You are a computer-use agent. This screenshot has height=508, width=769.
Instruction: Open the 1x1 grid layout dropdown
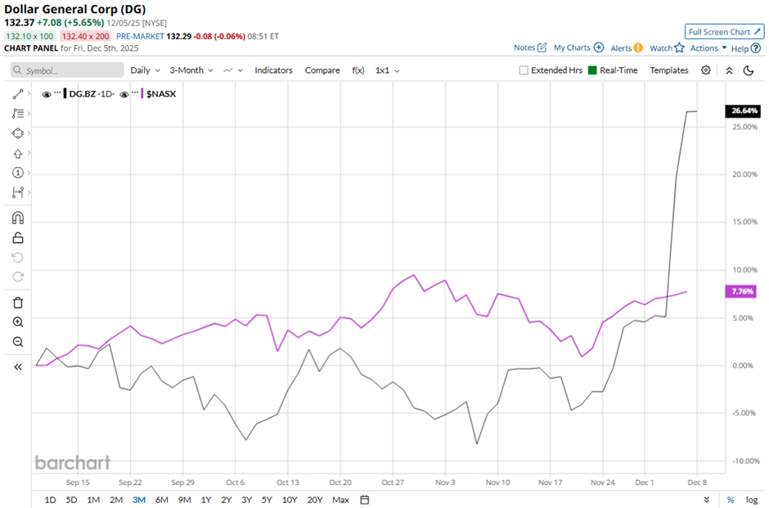pos(387,70)
